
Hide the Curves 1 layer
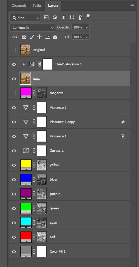[14, 151]
